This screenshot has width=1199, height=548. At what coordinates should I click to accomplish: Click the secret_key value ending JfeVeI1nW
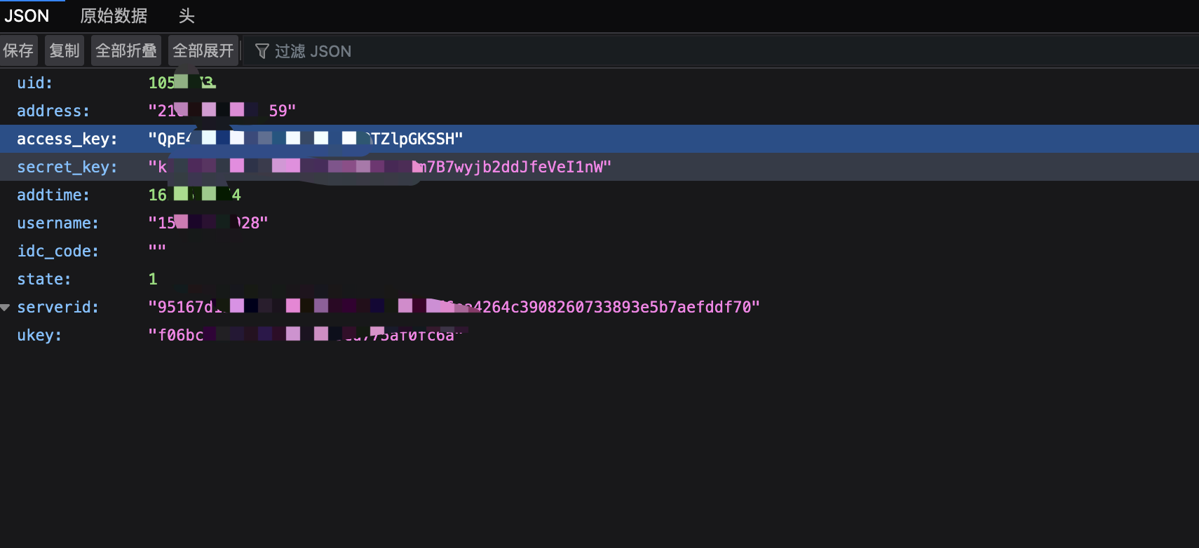coord(380,167)
